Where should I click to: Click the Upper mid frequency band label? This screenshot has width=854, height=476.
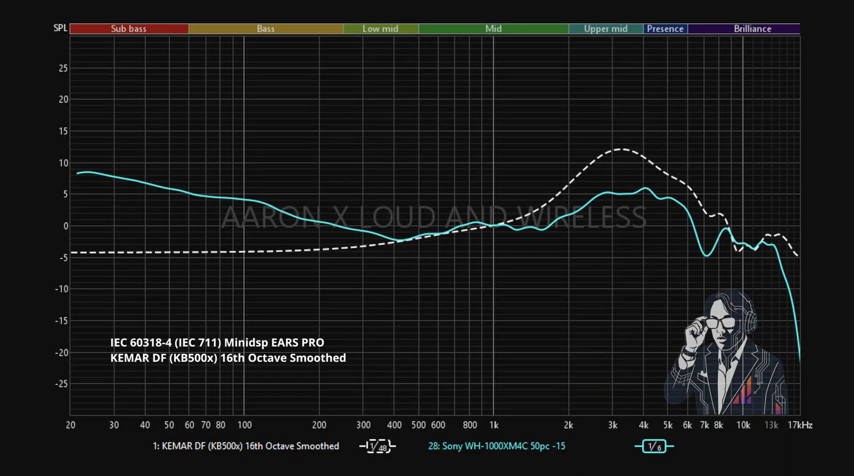click(606, 29)
